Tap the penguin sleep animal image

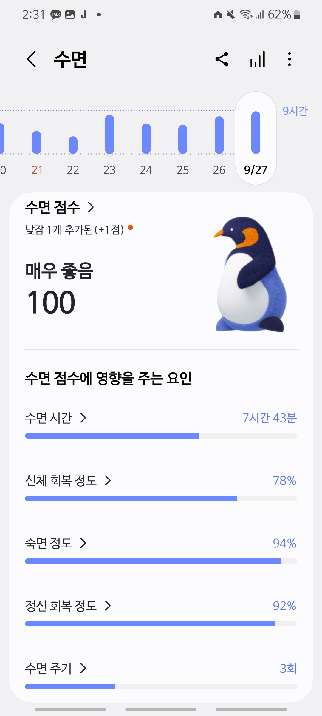(250, 274)
